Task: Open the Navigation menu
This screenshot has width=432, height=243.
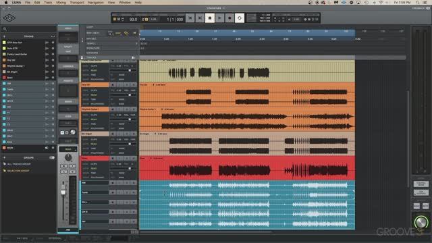Action: [96, 3]
